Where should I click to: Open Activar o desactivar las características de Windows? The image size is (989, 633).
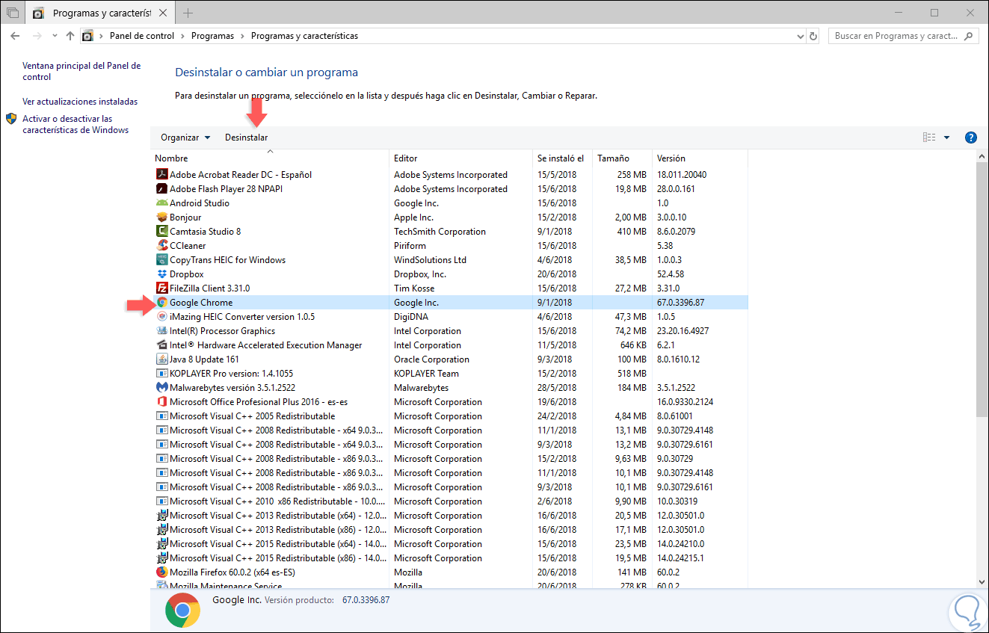click(76, 124)
